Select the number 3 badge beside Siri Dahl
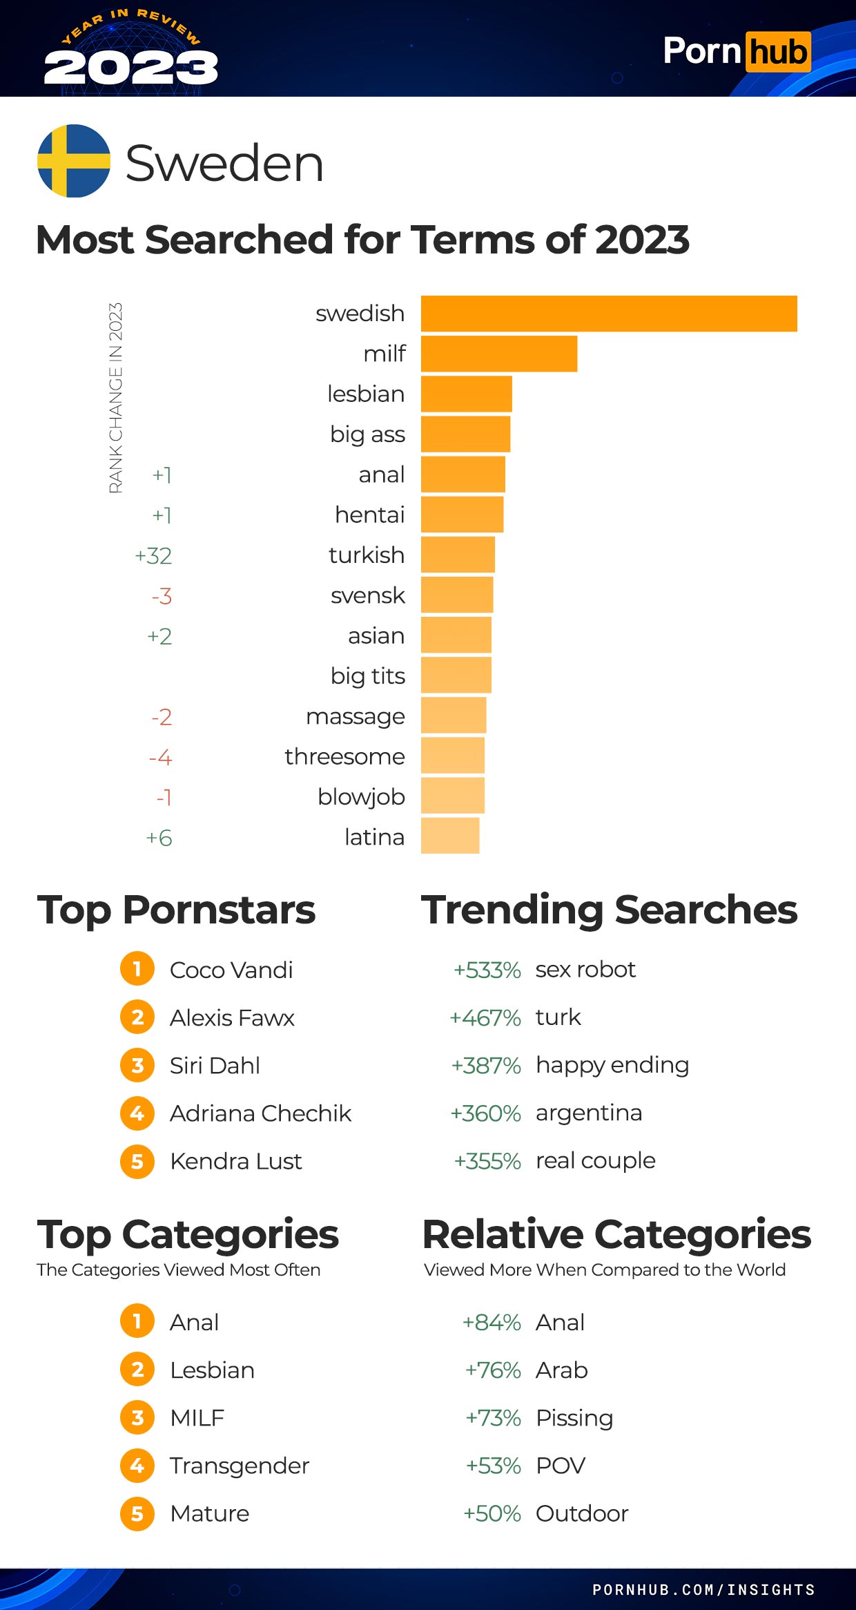856x1610 pixels. 137,1065
